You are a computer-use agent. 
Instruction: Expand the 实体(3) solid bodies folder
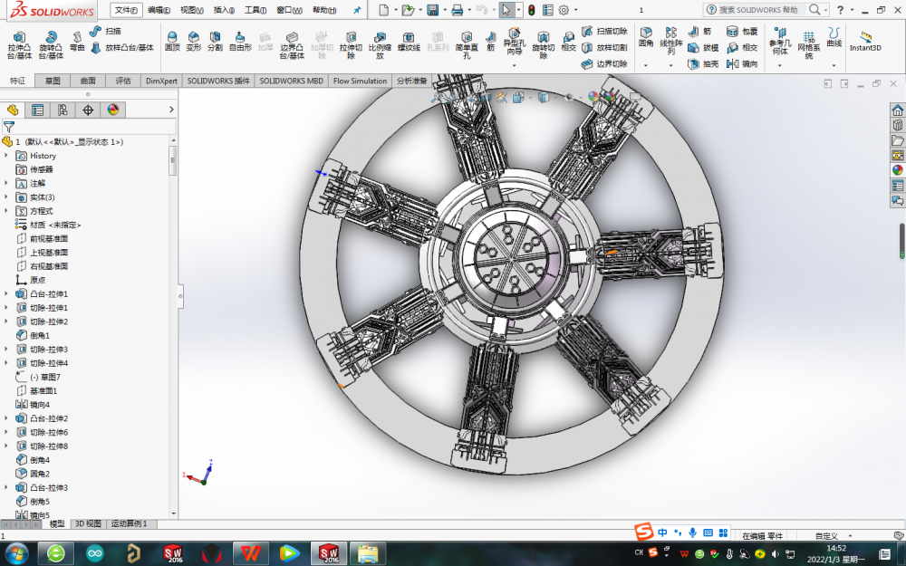6,197
